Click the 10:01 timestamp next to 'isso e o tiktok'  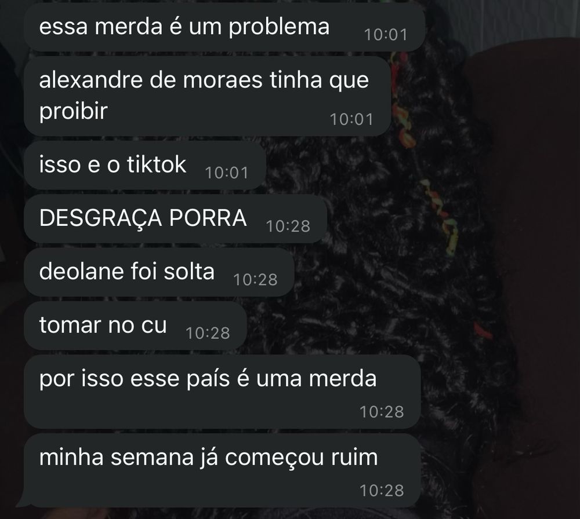click(226, 173)
